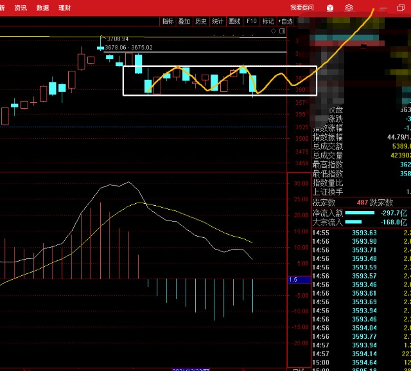This screenshot has width=411, height=371.
Task: Open the settings gear icon
Action: click(349, 8)
